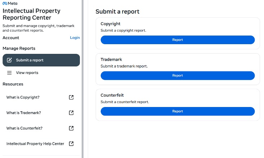The image size is (264, 158).
Task: Select Submit a report in sidebar
Action: pyautogui.click(x=29, y=60)
